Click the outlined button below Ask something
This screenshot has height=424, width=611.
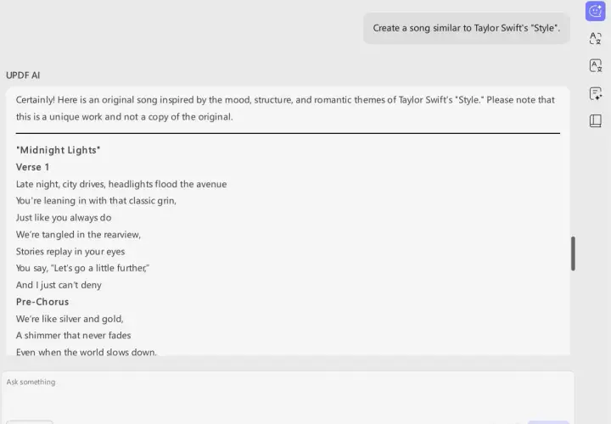click(30, 422)
